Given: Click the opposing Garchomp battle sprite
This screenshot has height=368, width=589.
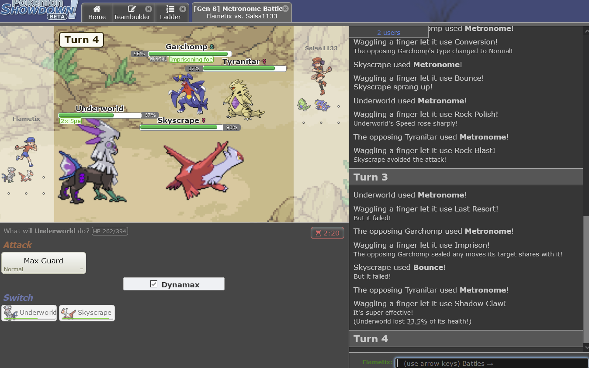Looking at the screenshot, I should coord(188,95).
